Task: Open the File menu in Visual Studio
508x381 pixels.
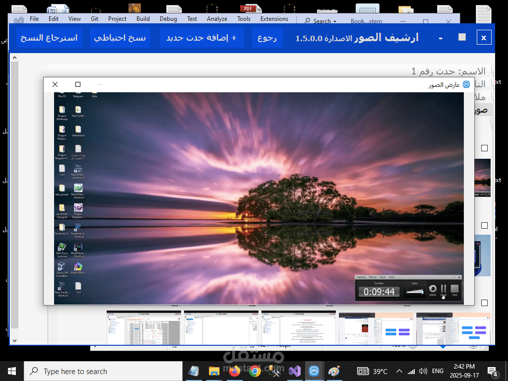Action: click(x=34, y=19)
